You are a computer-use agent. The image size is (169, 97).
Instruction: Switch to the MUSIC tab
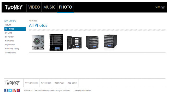[x=49, y=7]
